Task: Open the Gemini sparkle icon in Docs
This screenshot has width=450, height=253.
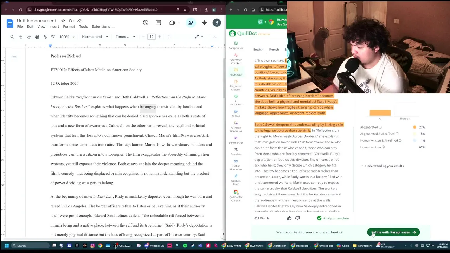Action: (x=204, y=22)
